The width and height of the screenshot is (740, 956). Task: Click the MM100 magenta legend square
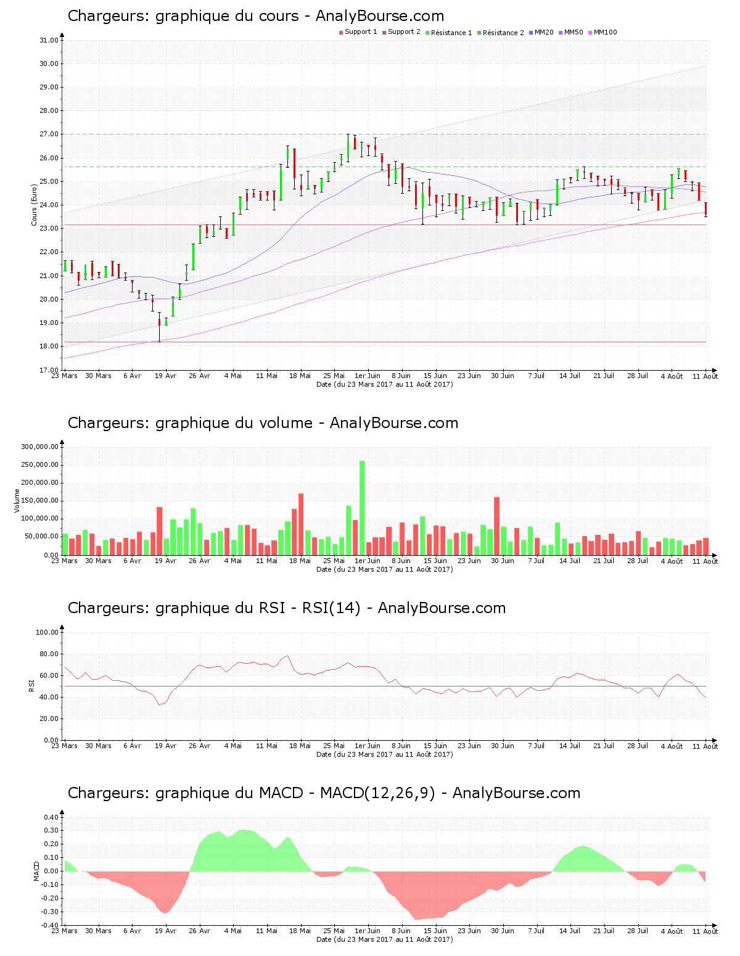pyautogui.click(x=590, y=33)
